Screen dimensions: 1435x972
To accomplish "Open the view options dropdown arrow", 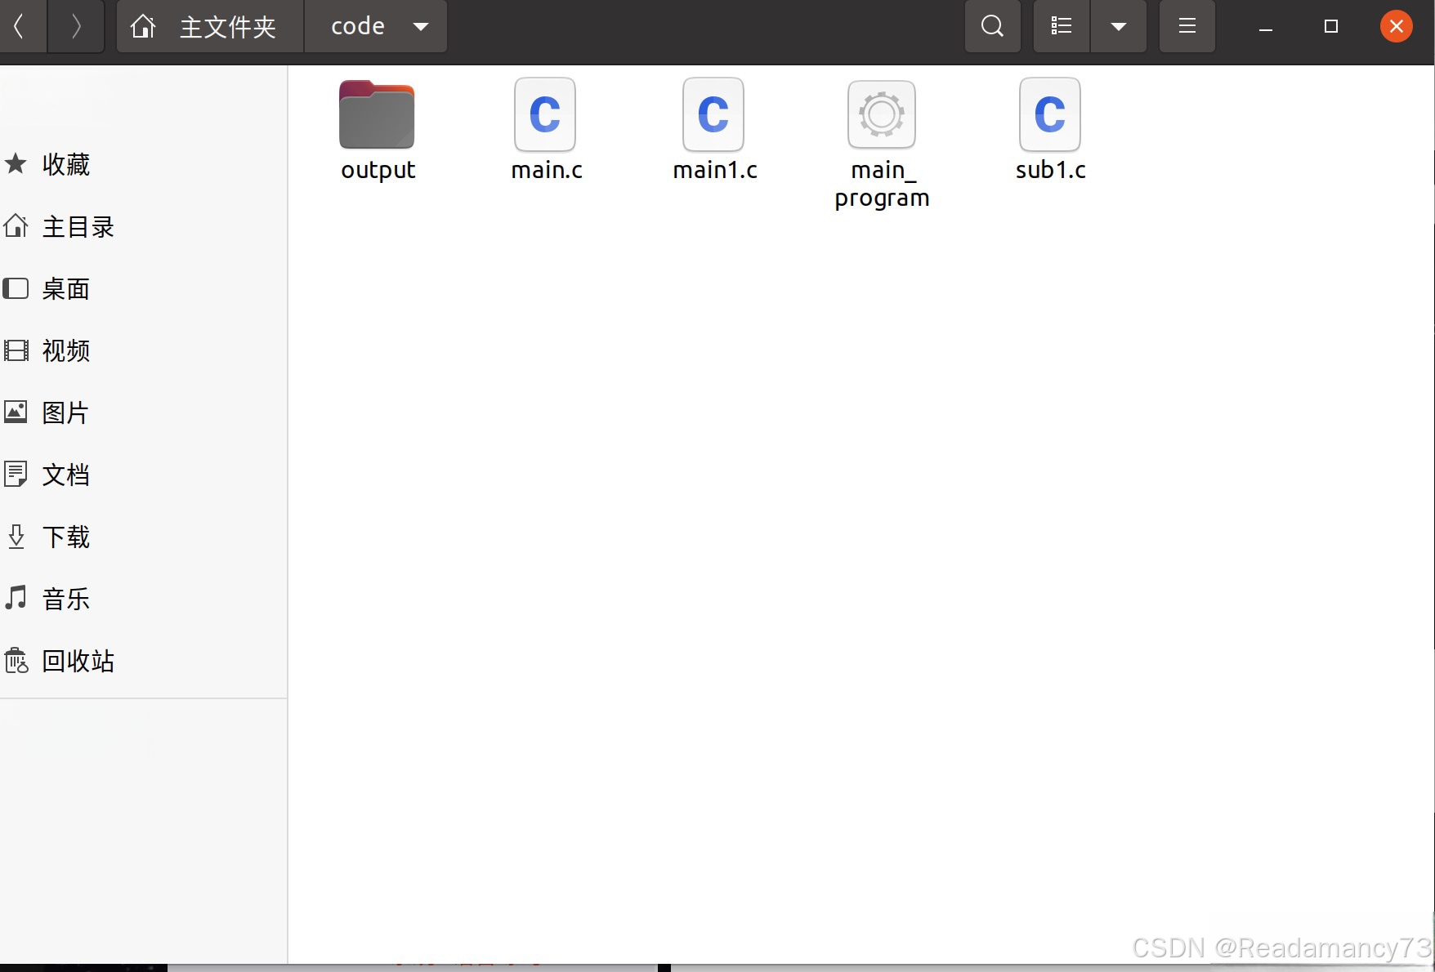I will 1118,26.
